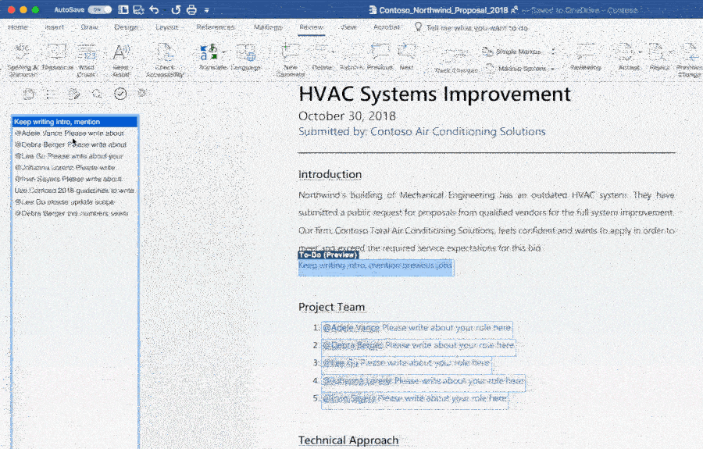Select 'Keep writing intro, mention' sidebar item

(x=75, y=122)
